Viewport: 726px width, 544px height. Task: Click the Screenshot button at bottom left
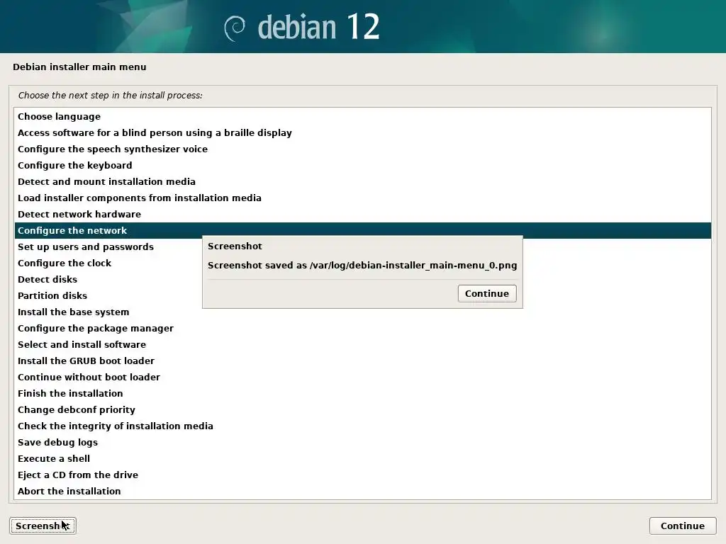point(43,526)
